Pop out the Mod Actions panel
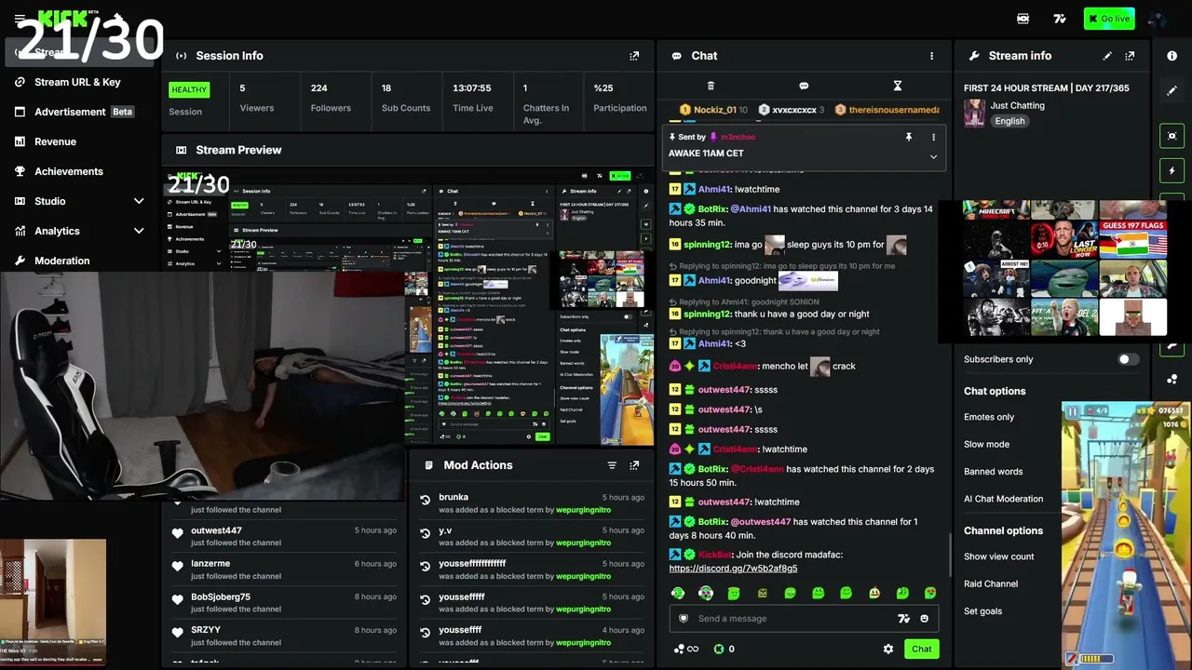The image size is (1192, 670). coord(634,465)
